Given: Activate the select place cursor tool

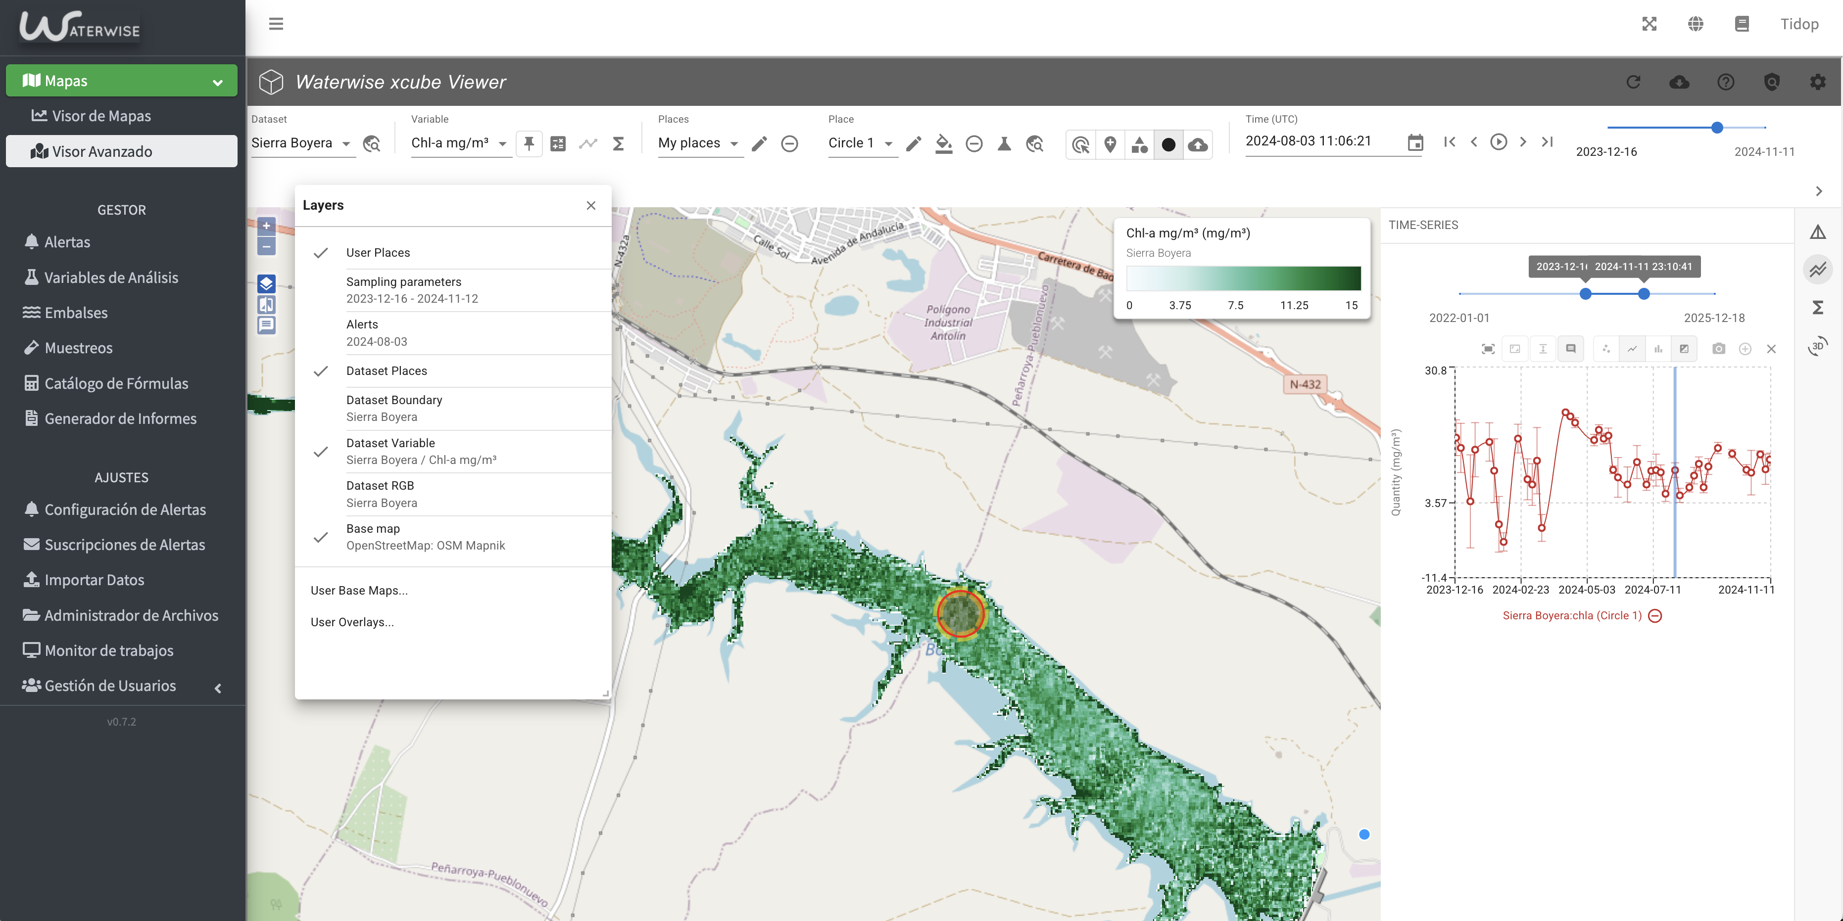Looking at the screenshot, I should (1081, 144).
